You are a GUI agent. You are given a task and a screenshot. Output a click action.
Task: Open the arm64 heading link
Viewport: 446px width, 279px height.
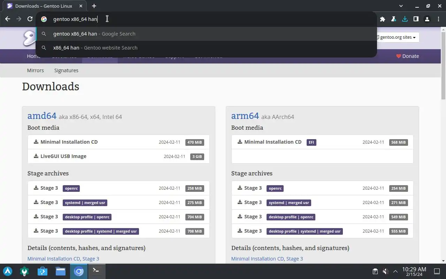(245, 116)
